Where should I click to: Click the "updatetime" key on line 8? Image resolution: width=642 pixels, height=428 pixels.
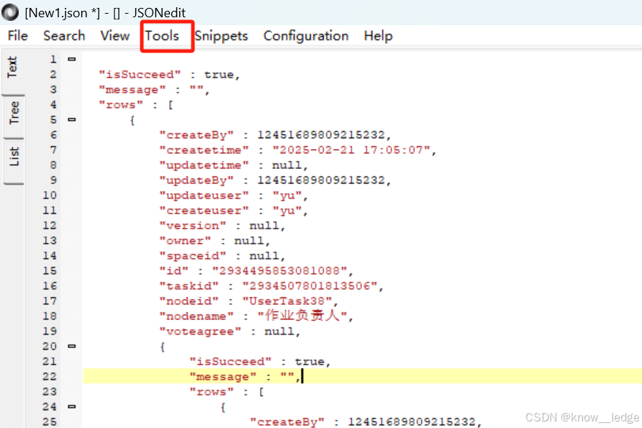coord(204,165)
